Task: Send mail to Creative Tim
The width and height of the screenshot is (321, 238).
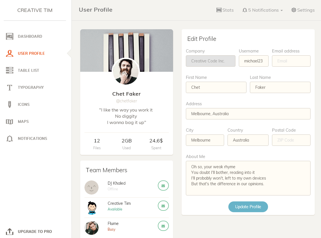Action: (163, 206)
